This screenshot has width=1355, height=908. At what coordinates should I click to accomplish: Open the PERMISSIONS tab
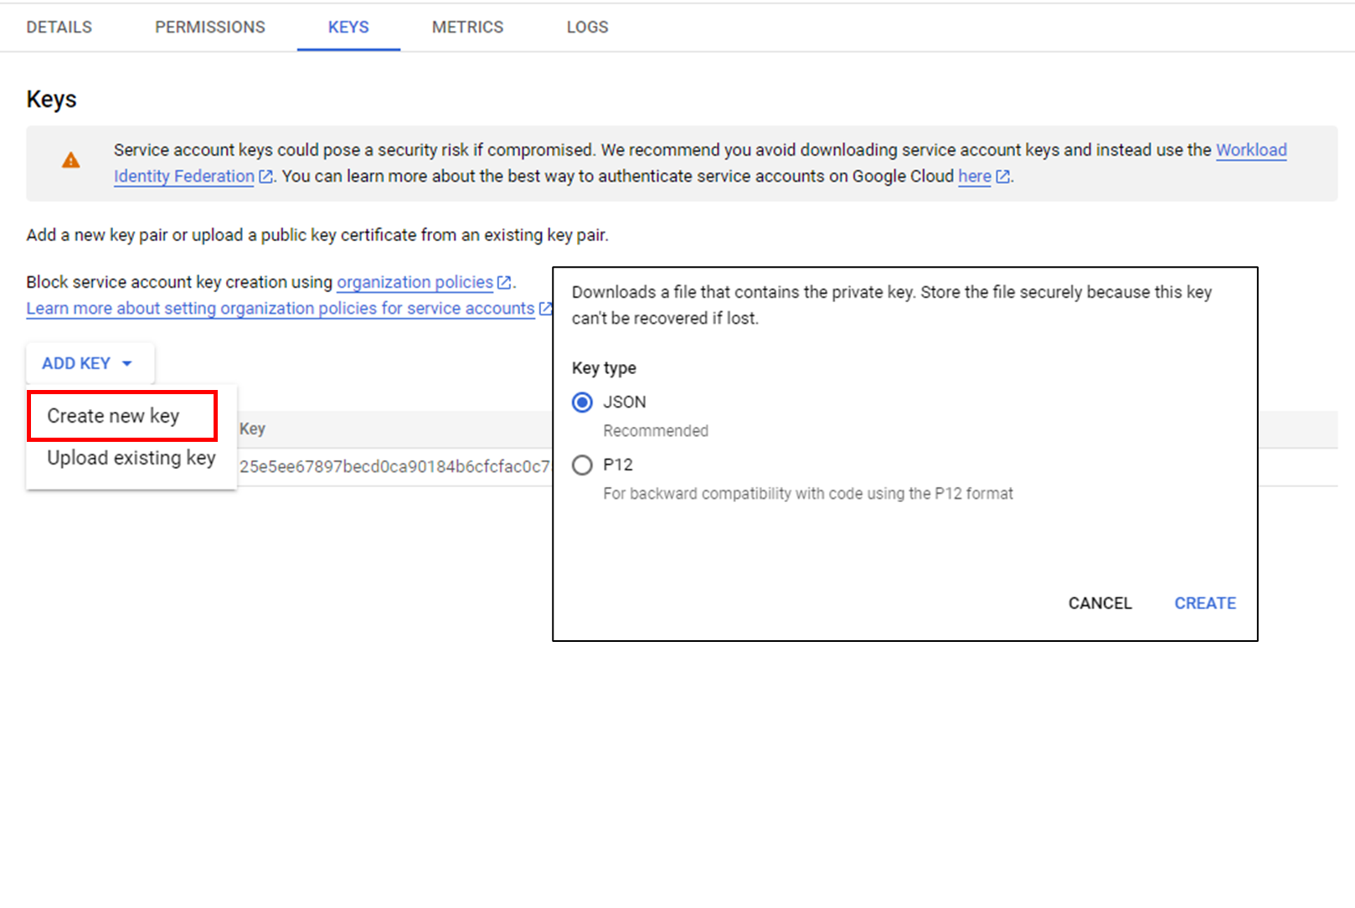(210, 27)
